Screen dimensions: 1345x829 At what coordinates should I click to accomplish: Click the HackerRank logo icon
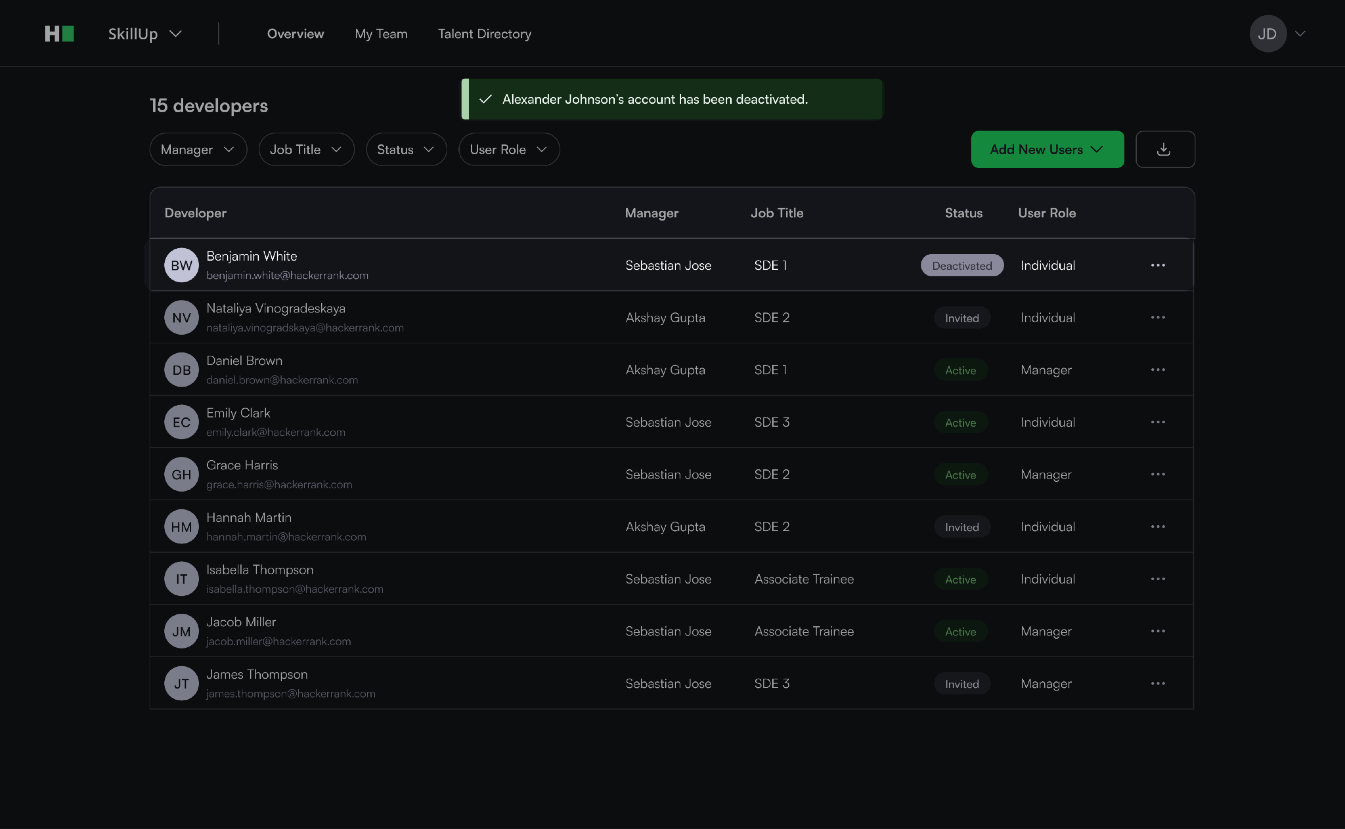click(x=59, y=34)
